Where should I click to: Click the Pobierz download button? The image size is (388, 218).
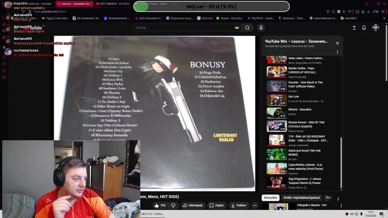[239, 205]
